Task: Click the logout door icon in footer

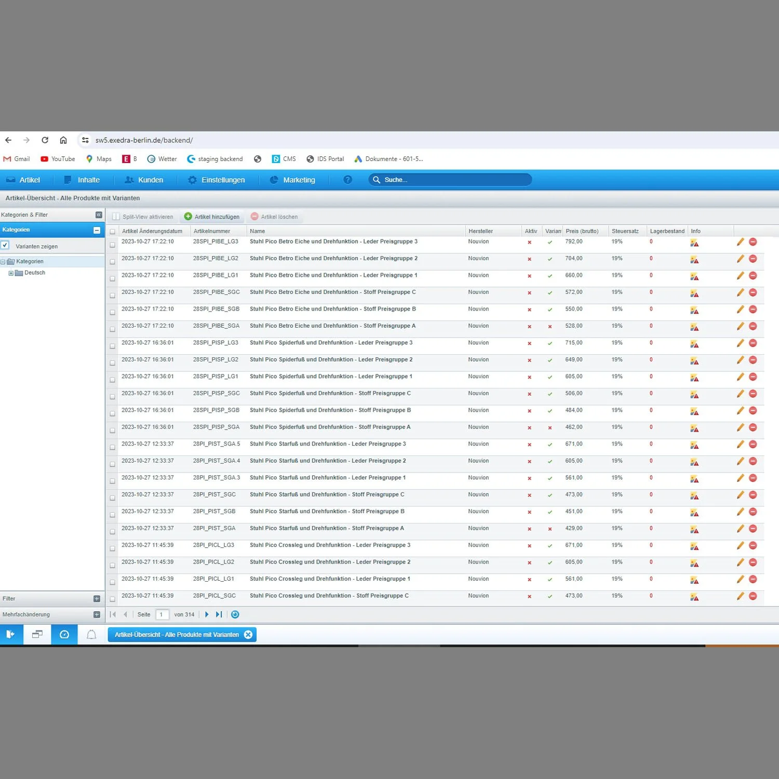Action: 10,634
